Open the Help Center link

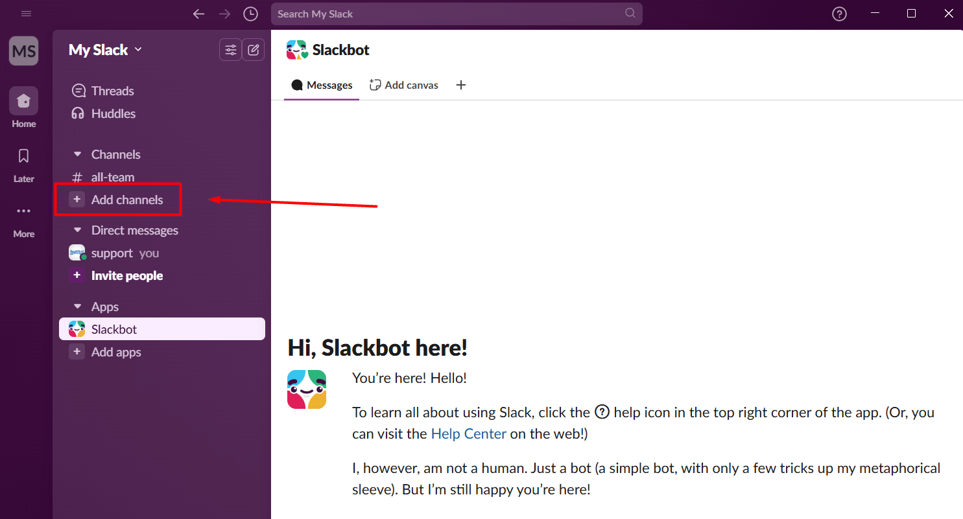pos(468,433)
